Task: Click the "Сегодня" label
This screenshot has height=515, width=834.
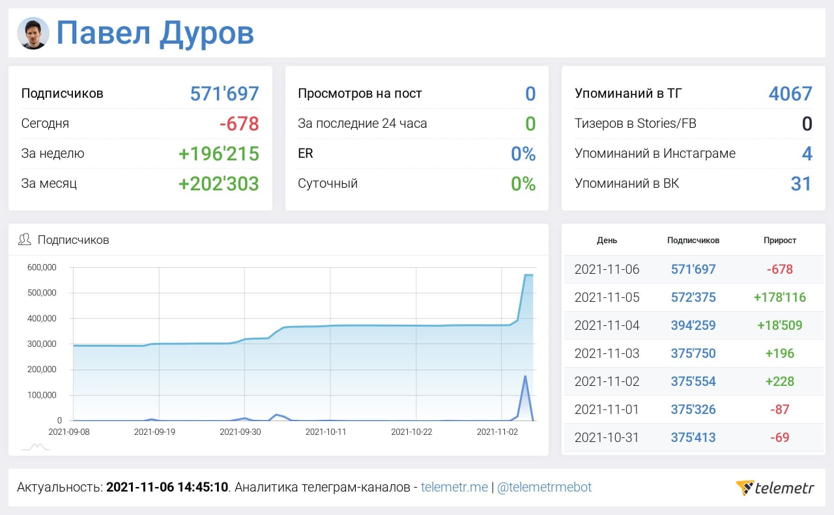Action: [45, 123]
